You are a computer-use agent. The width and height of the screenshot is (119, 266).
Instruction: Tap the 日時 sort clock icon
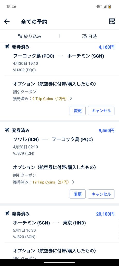84,36
